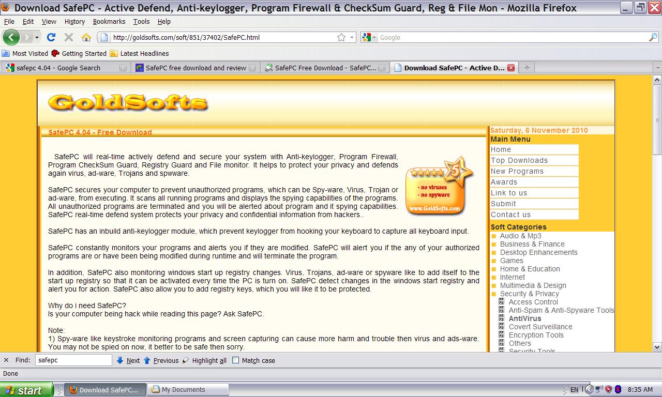Image resolution: width=662 pixels, height=397 pixels.
Task: Open Covert Surveillance subcategory
Action: click(x=540, y=327)
